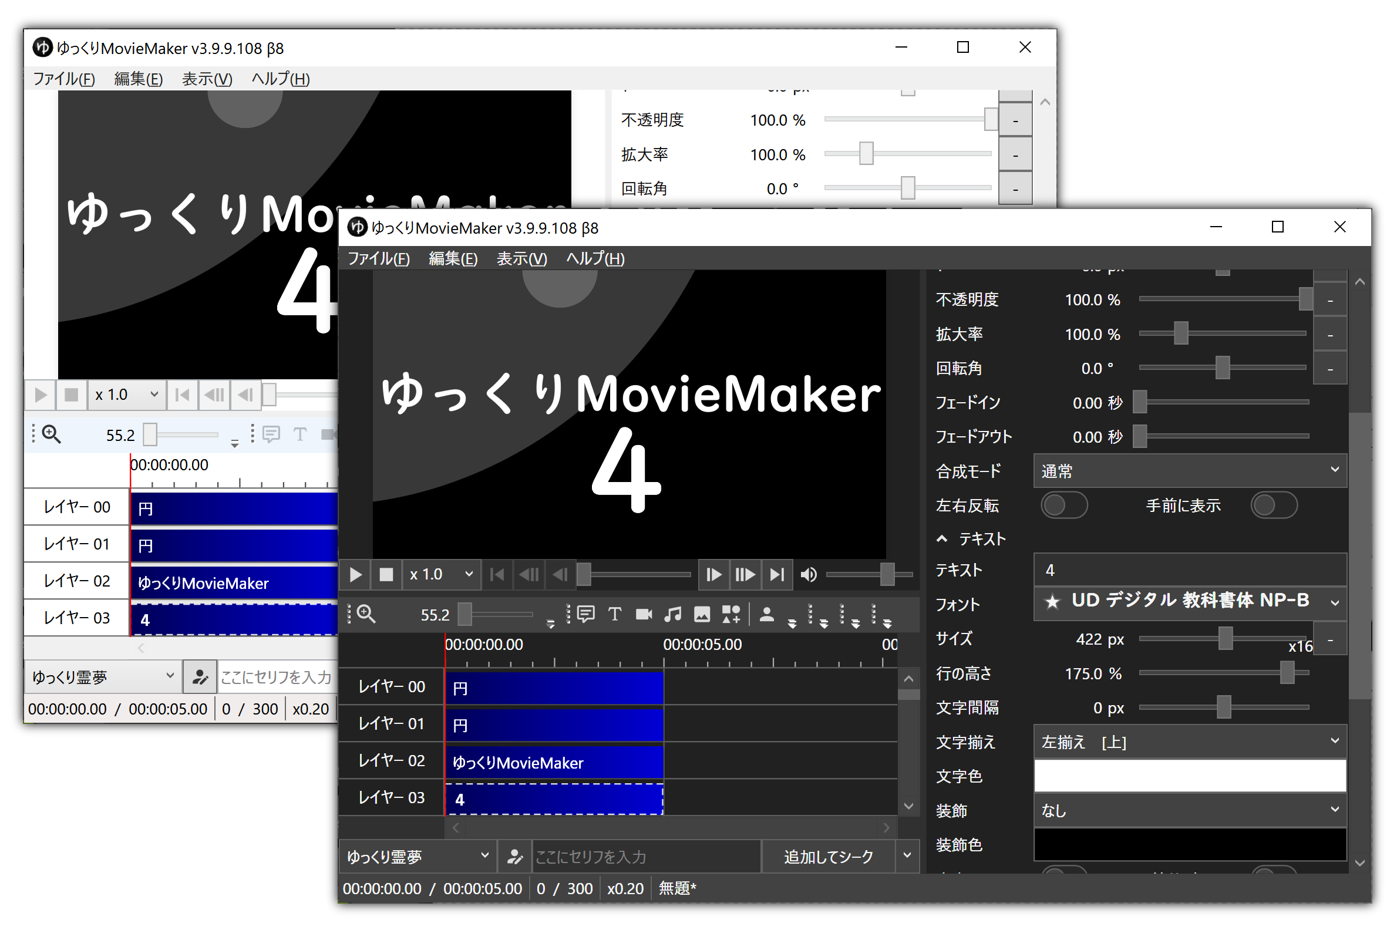Open the 合成モード dropdown showing 通常
1397x930 pixels.
pyautogui.click(x=1189, y=471)
